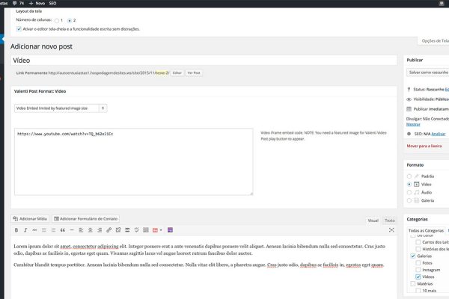Switch to the Visual editor tab
Screen dimensions: 449x299
point(373,221)
